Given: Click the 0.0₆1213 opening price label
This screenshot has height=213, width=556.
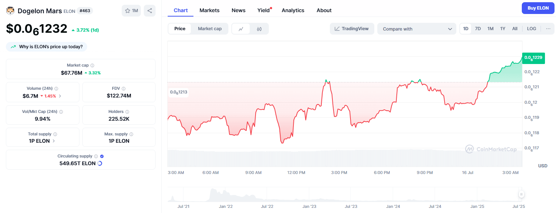Looking at the screenshot, I should click(x=179, y=92).
